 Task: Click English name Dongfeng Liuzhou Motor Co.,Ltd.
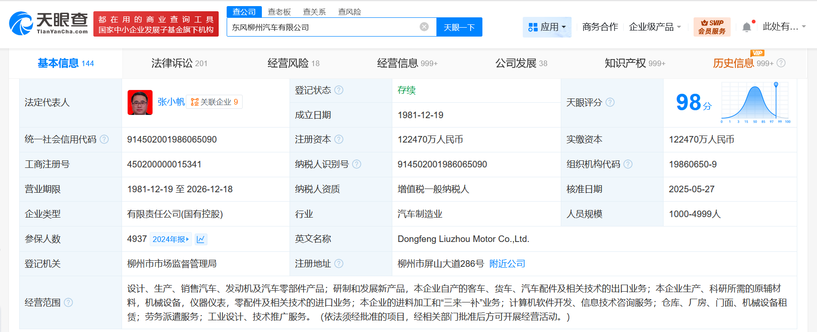[463, 239]
